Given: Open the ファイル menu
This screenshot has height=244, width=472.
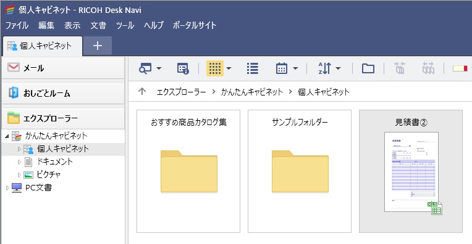Looking at the screenshot, I should [17, 25].
